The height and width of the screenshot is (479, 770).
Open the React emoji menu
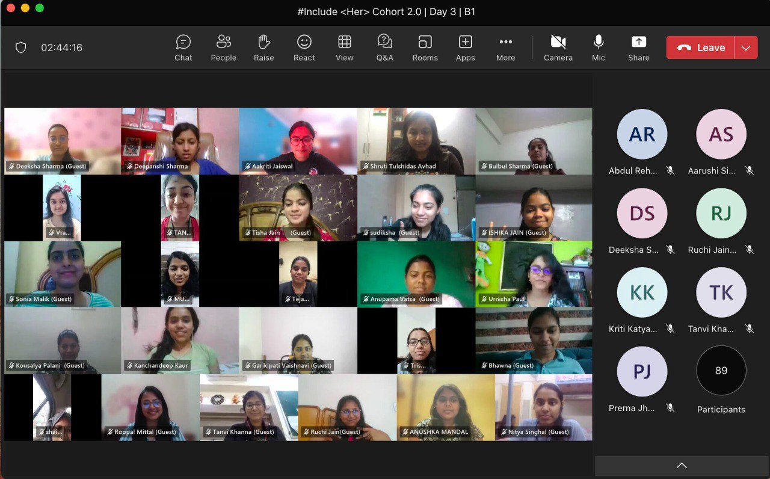point(304,48)
